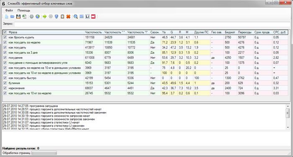This screenshot has height=157, width=293.
Task: Open the Файл menu
Action: point(9,10)
